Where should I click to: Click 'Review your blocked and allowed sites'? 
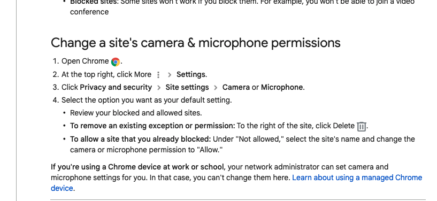136,113
